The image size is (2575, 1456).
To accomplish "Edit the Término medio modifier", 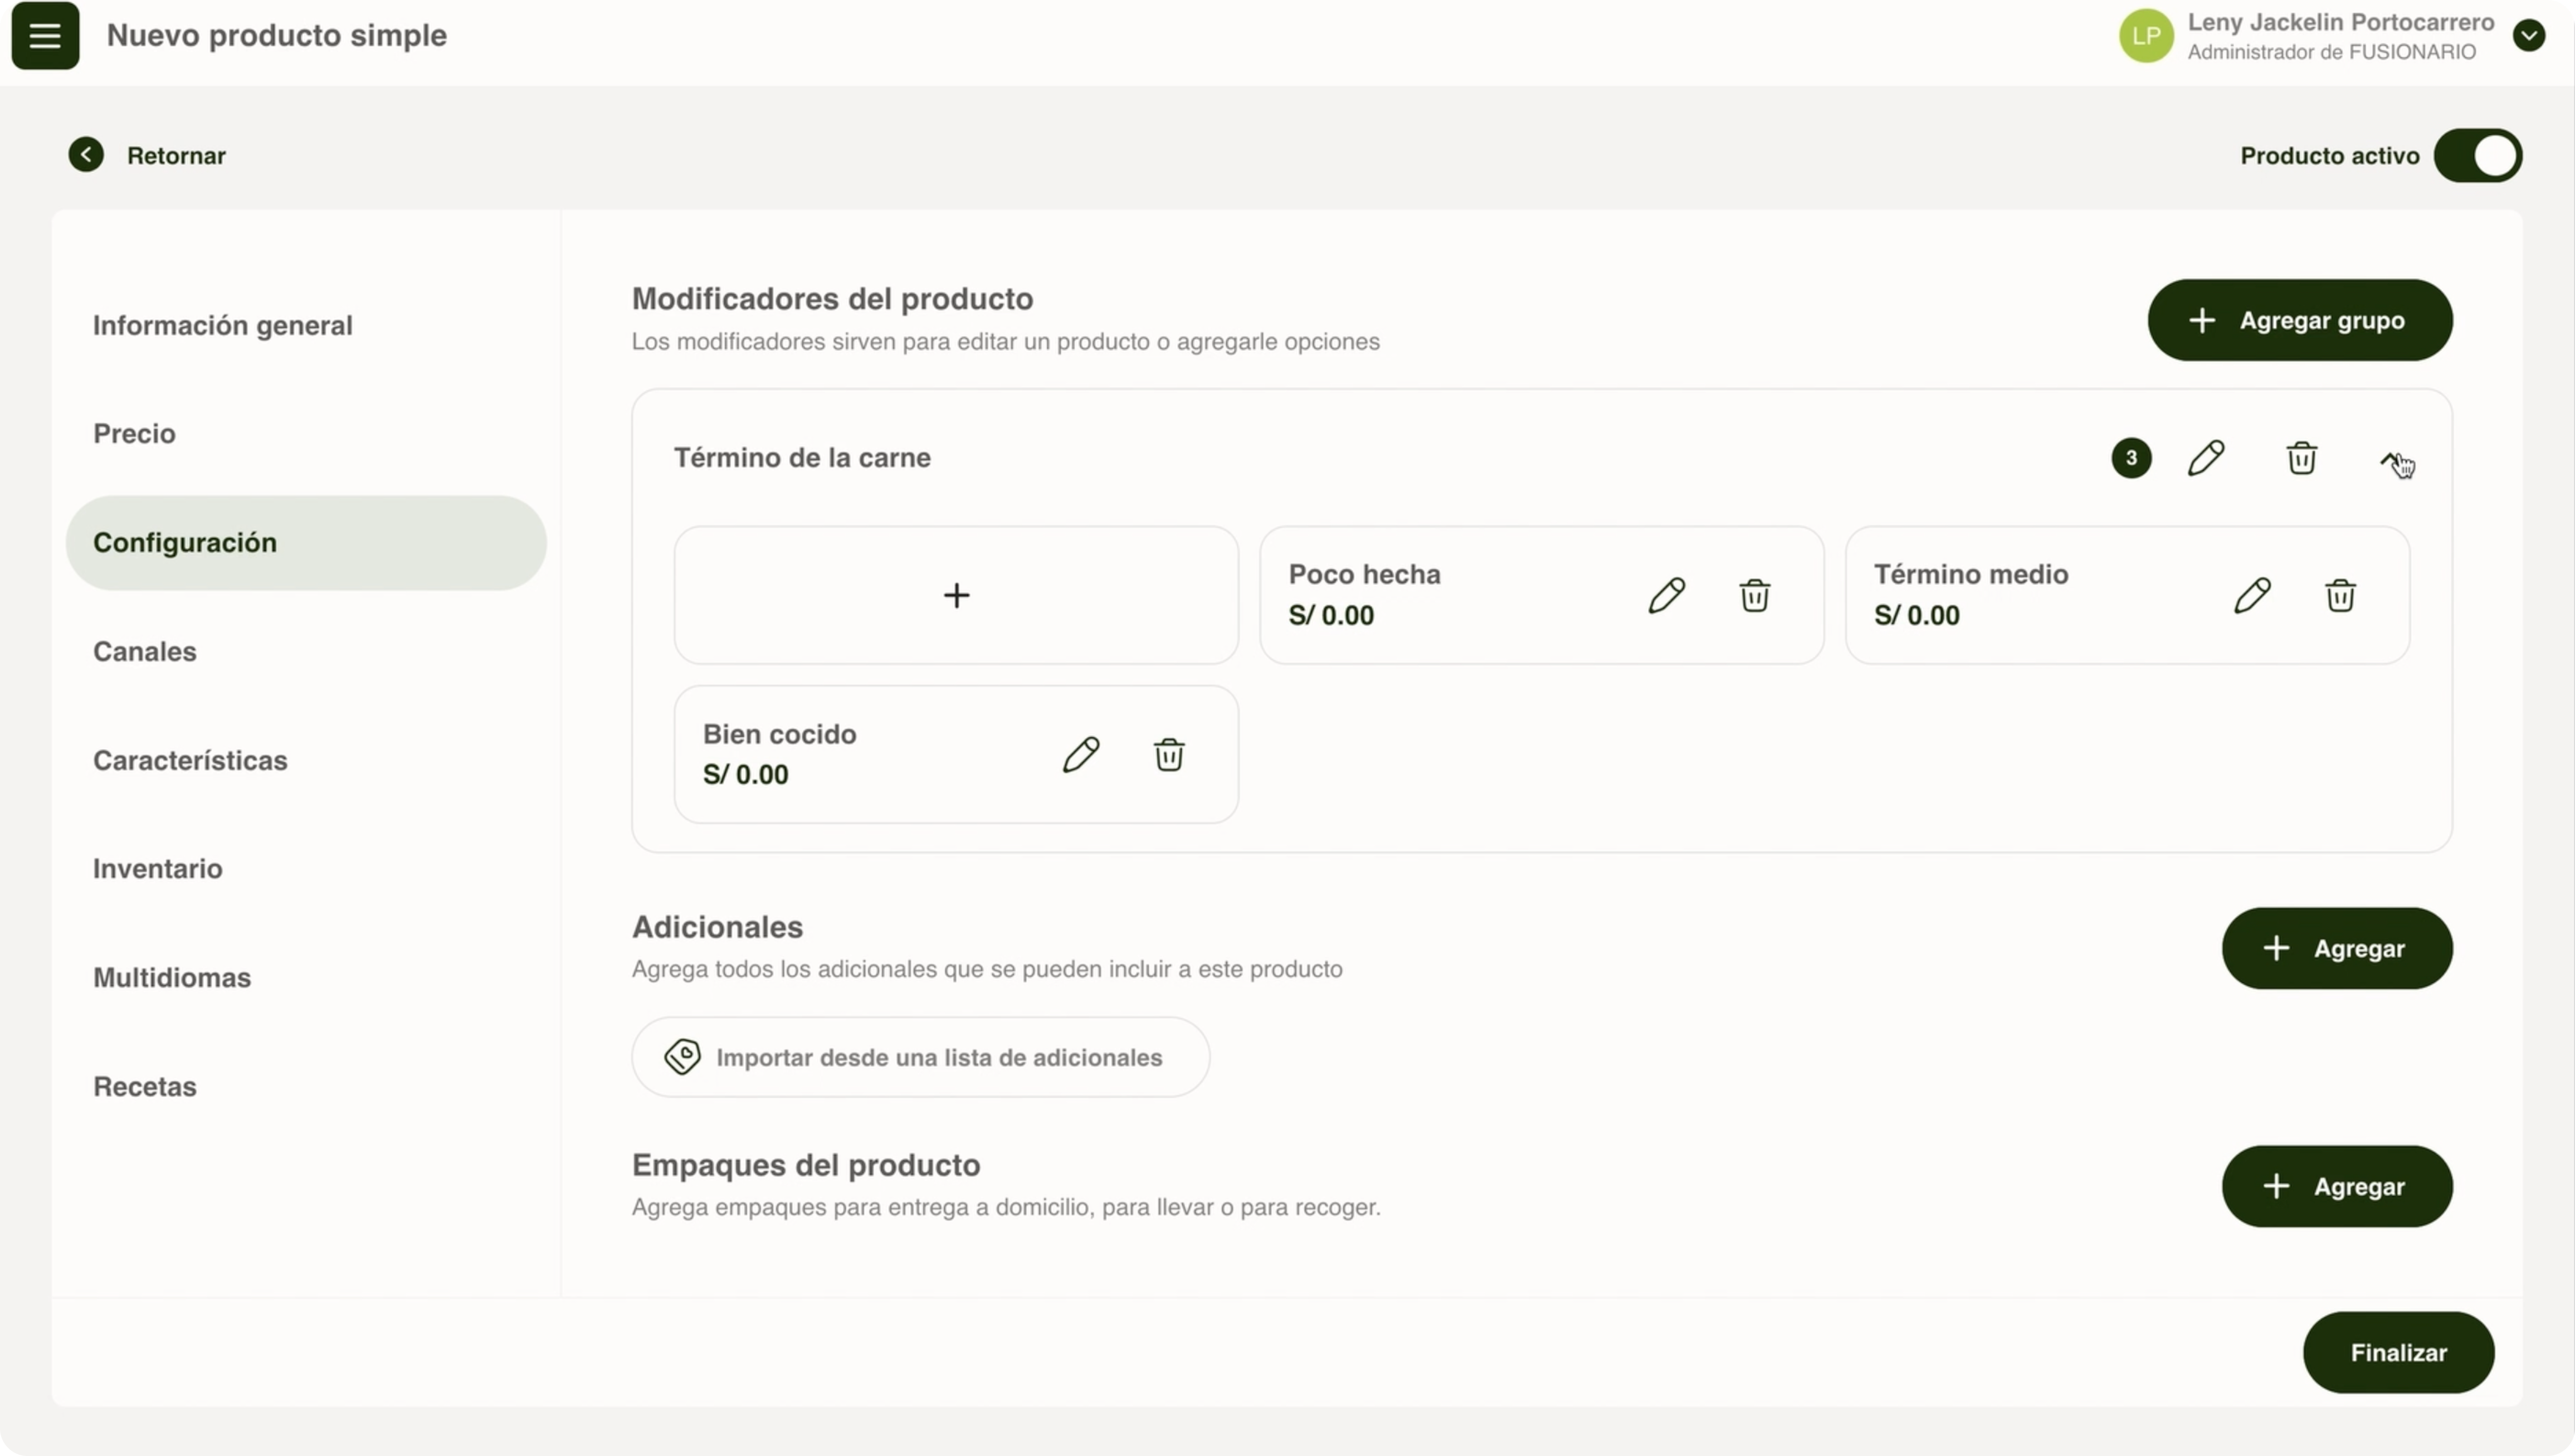I will tap(2251, 595).
